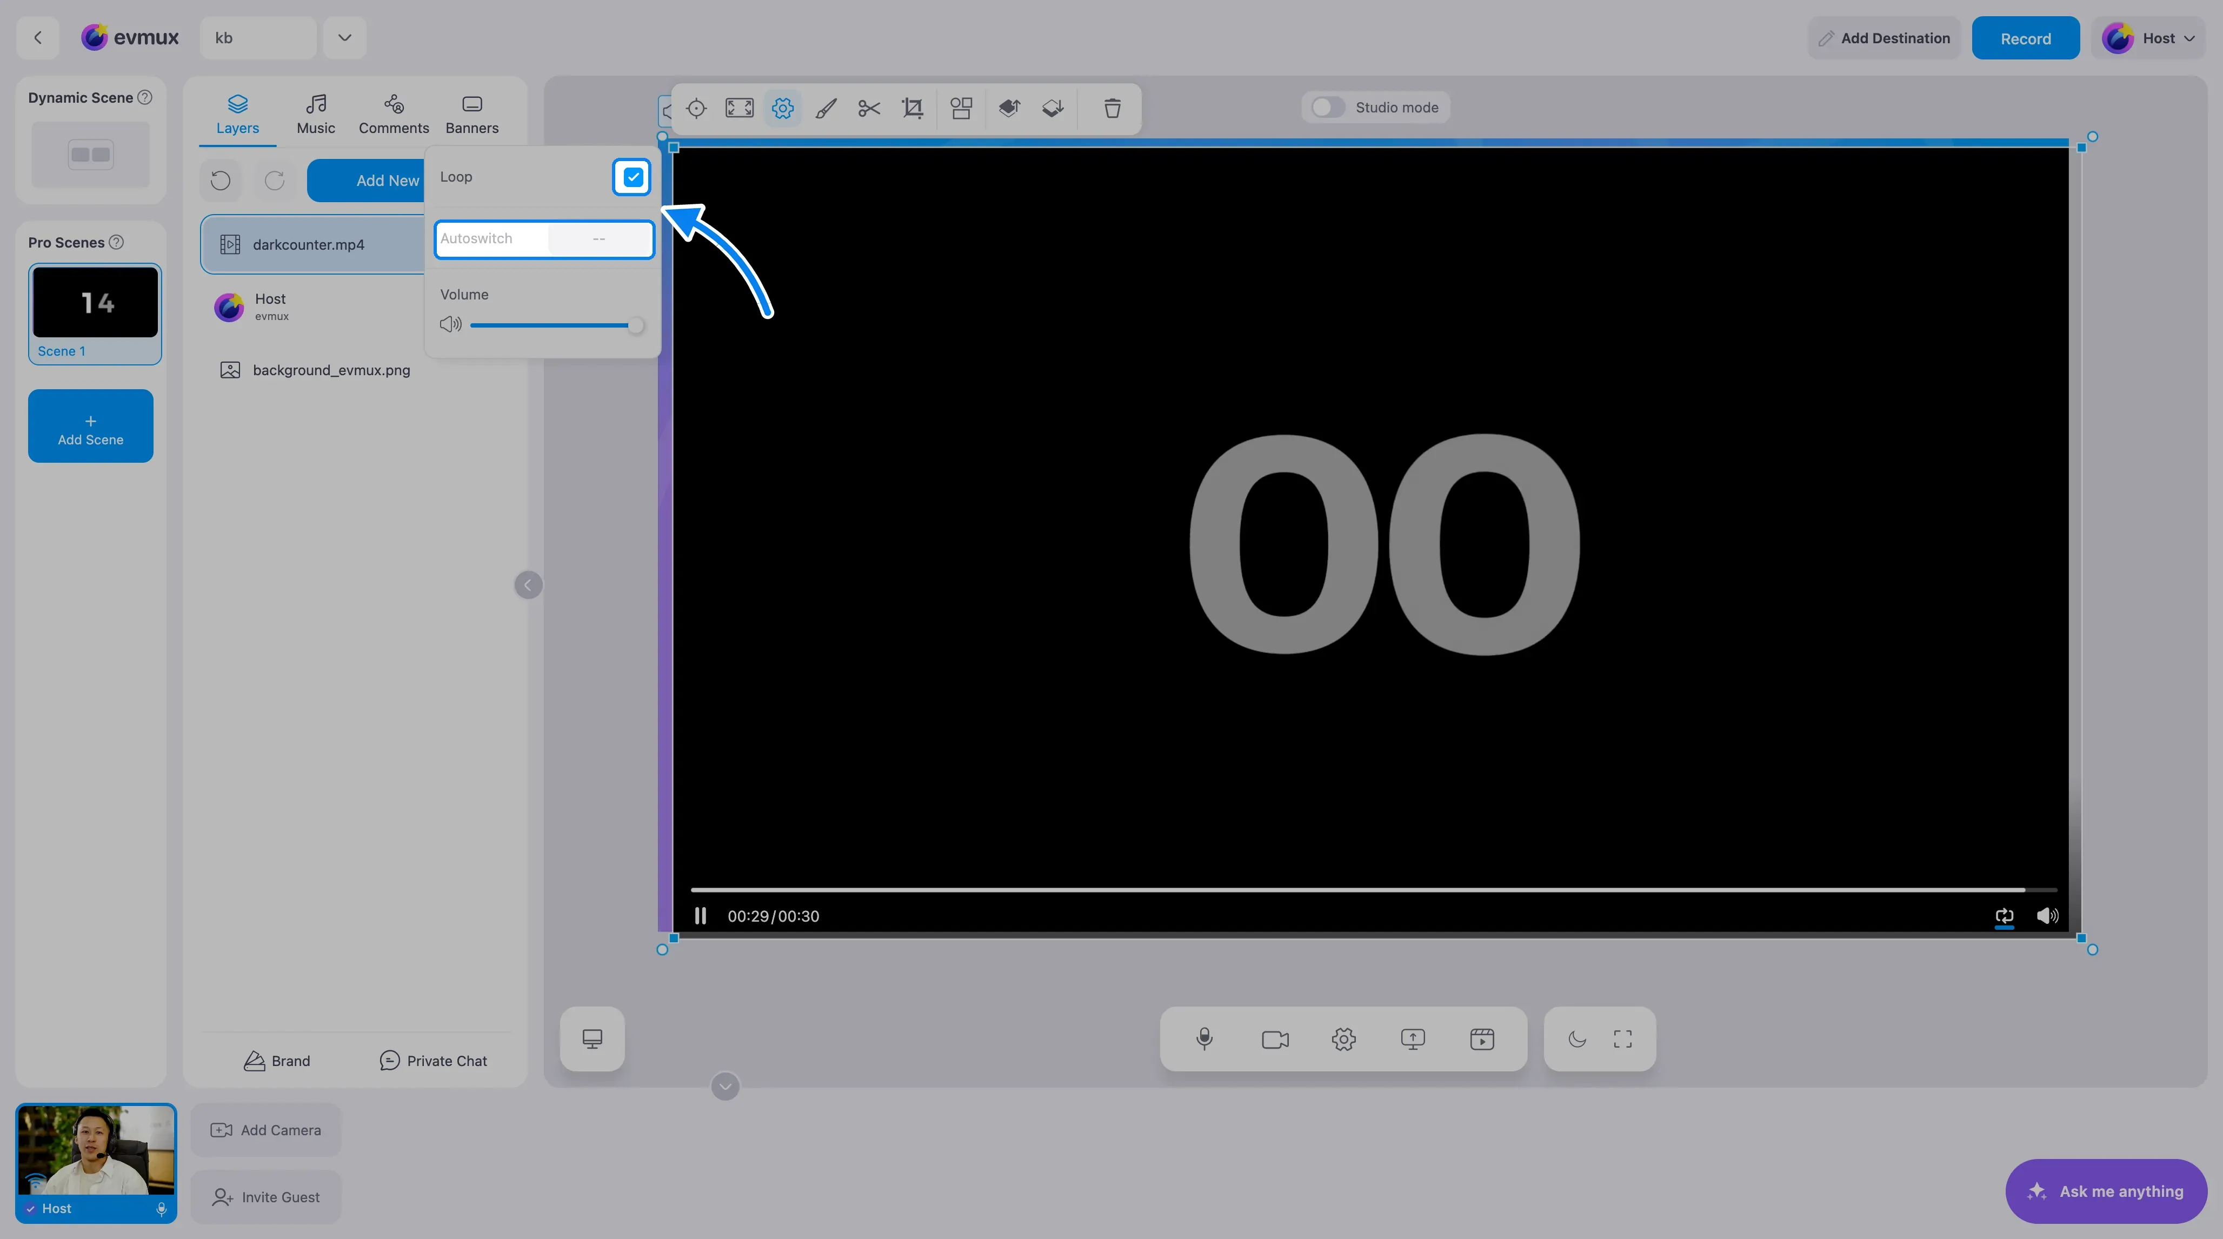Click Invite Guest button
The height and width of the screenshot is (1239, 2223).
pos(266,1197)
